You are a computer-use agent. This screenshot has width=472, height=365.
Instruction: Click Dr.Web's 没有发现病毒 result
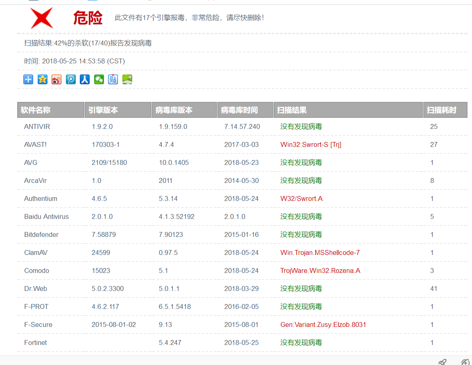301,289
